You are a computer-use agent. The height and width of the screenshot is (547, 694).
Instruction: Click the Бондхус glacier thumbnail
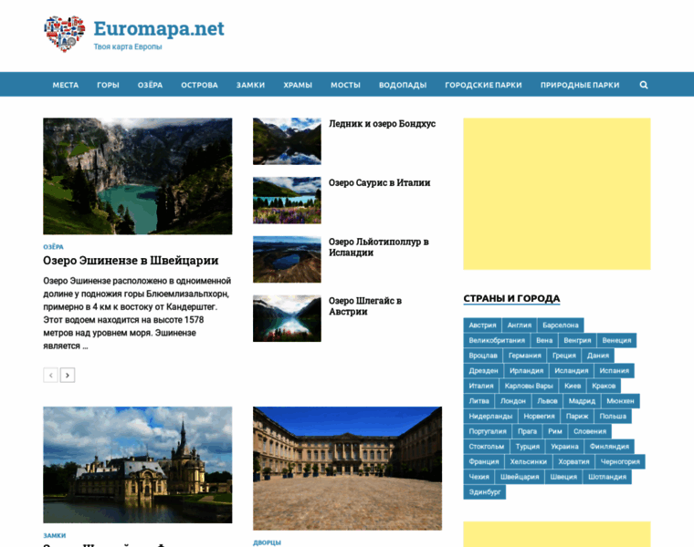[x=288, y=141]
